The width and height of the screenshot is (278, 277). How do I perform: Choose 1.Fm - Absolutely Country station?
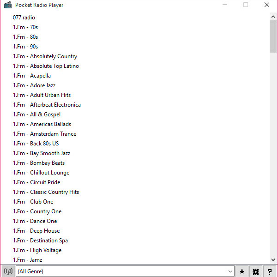[45, 56]
